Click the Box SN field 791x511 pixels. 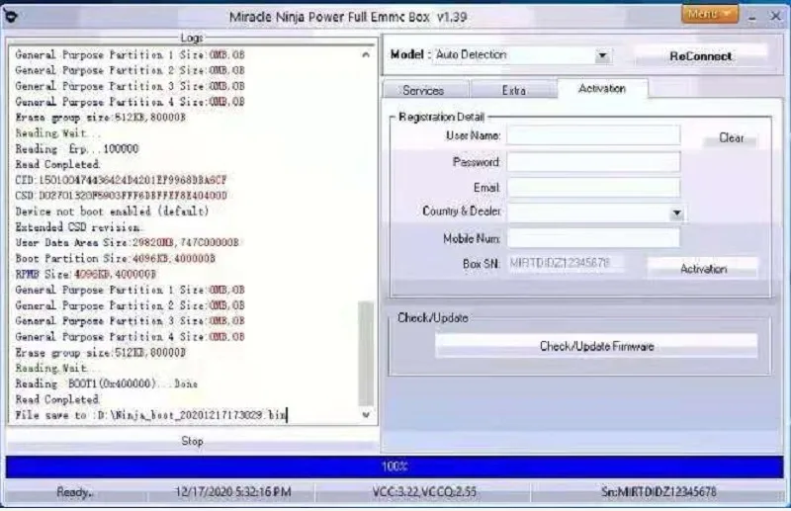tap(565, 263)
